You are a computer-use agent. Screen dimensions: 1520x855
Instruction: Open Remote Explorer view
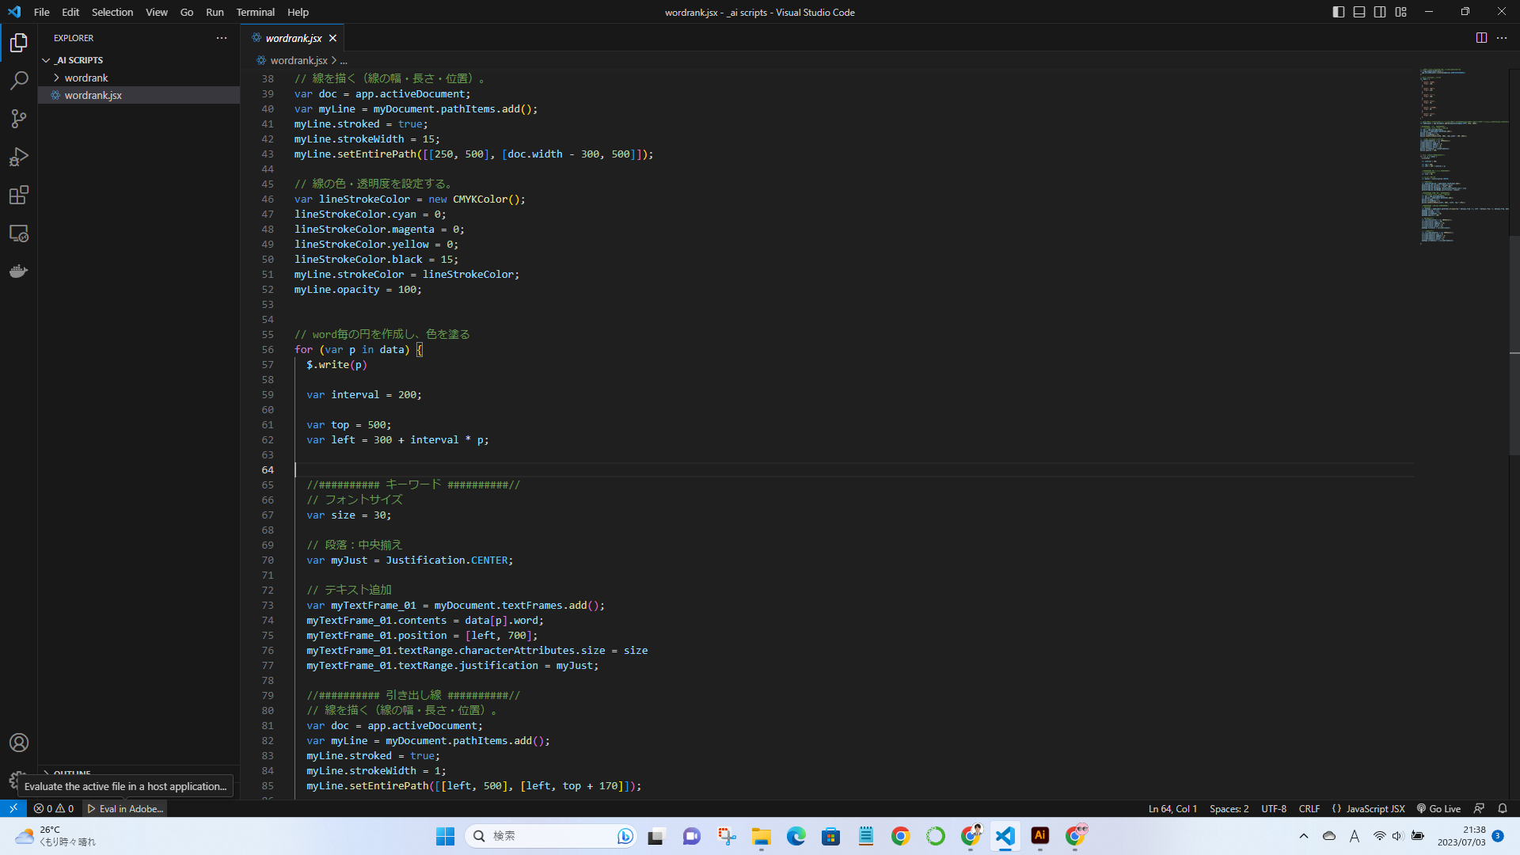click(x=19, y=234)
